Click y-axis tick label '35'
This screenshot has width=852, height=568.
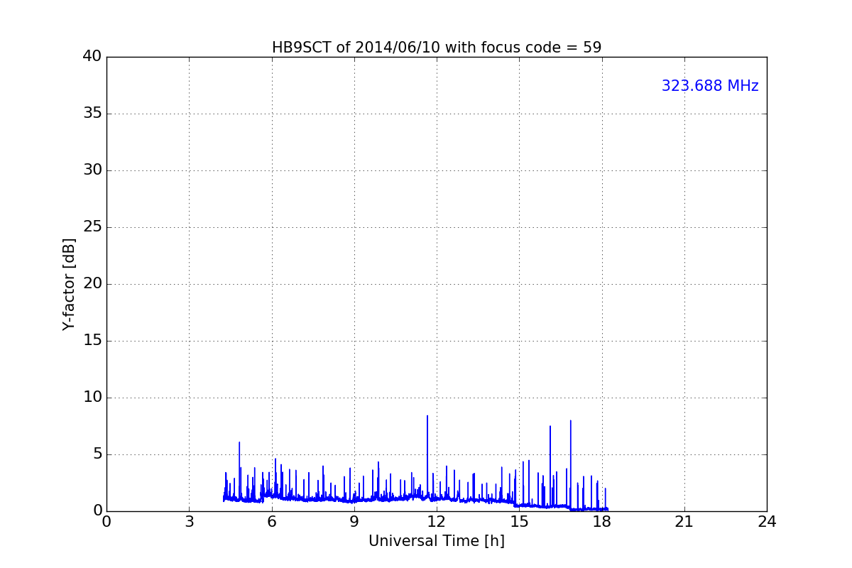tap(92, 114)
